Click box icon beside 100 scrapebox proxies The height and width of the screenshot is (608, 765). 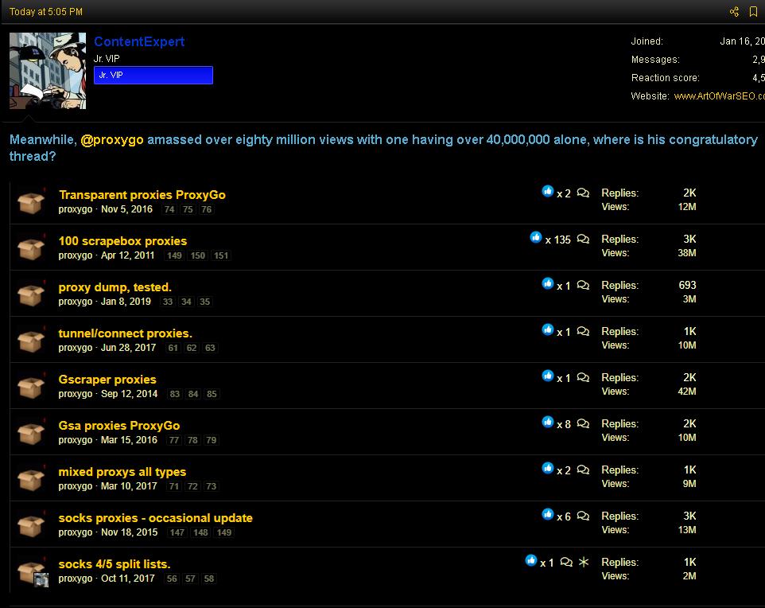pos(31,248)
